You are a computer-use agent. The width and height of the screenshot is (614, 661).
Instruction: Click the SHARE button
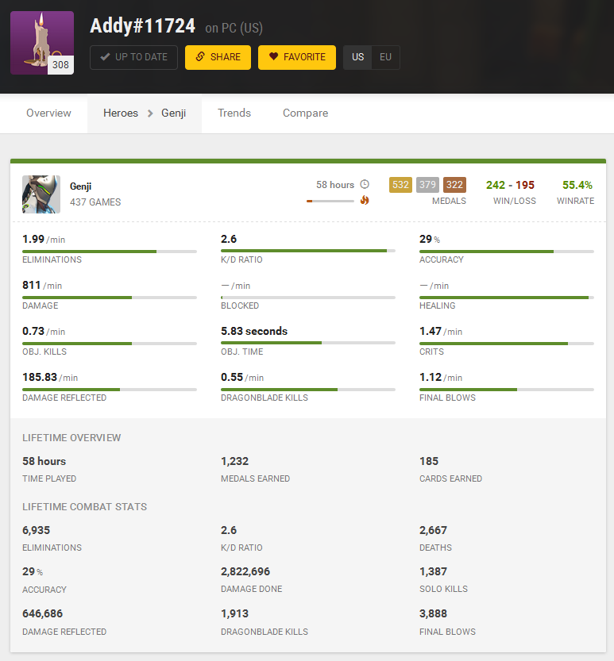pos(218,57)
